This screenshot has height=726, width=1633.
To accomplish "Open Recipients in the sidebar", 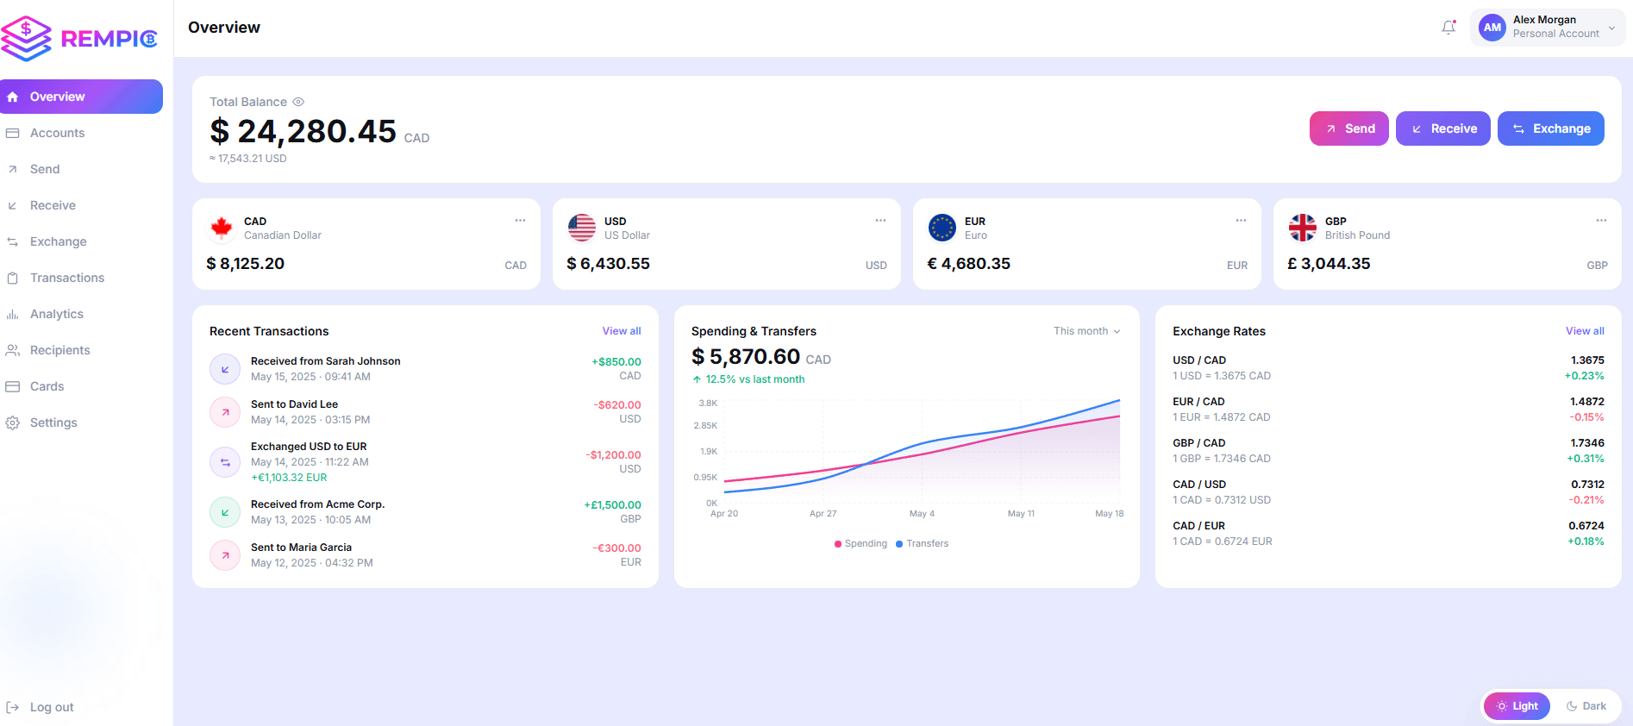I will (82, 350).
